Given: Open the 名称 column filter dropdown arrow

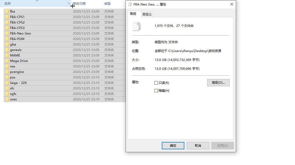Looking at the screenshot, I should [69, 4].
